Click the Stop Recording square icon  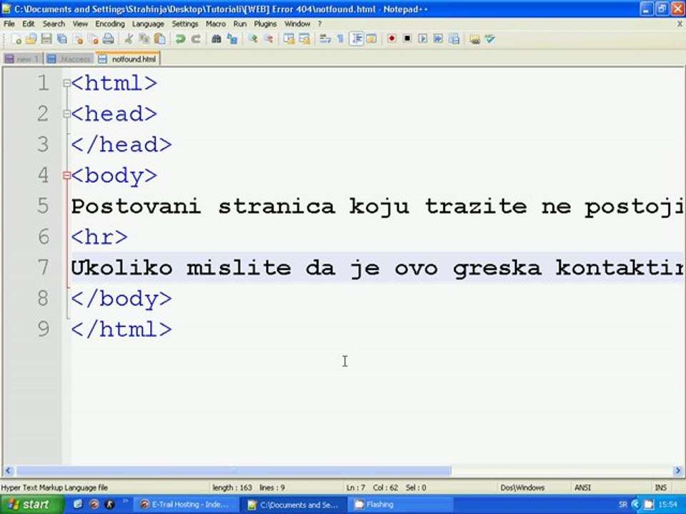(407, 39)
